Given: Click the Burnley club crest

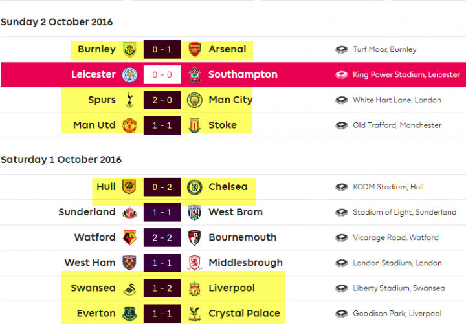Looking at the screenshot, I should [x=129, y=49].
